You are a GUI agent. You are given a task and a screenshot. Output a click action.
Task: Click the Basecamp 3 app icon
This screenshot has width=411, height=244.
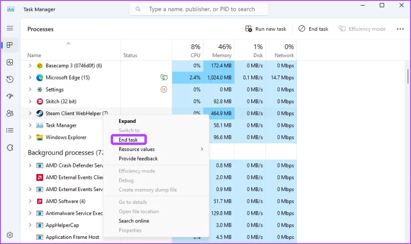pyautogui.click(x=40, y=66)
